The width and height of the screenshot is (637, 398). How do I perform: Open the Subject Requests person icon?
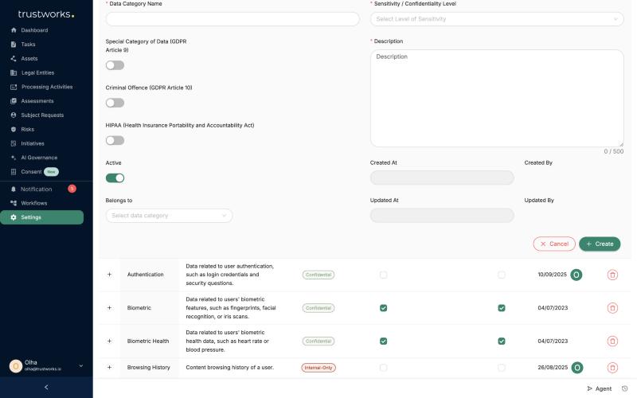click(14, 115)
